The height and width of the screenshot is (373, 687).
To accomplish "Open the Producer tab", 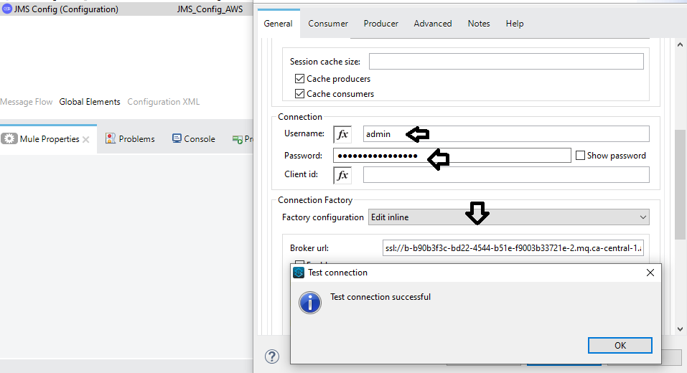I will (x=380, y=24).
